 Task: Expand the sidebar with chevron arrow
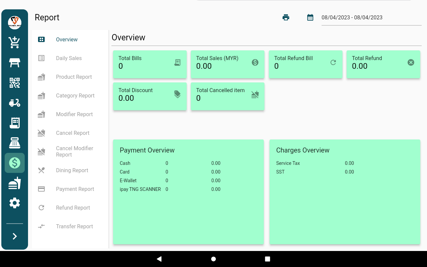[x=15, y=236]
